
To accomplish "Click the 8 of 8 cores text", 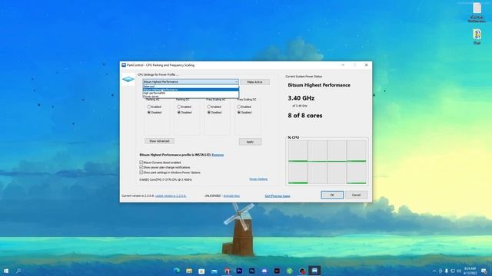I will coord(305,116).
